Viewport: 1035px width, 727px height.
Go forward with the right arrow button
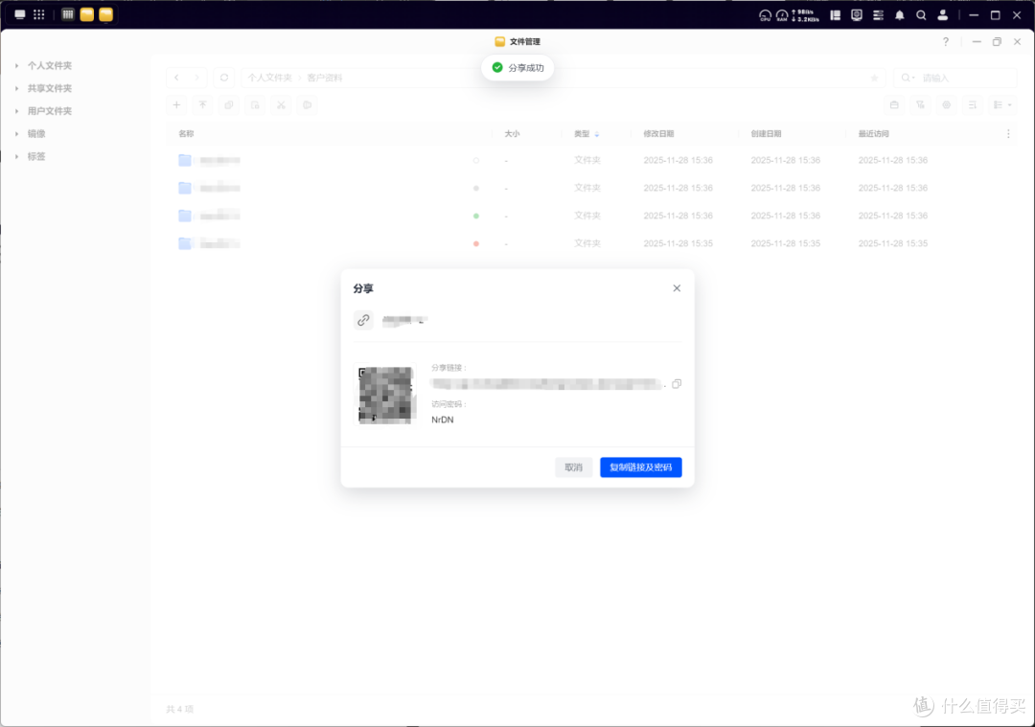[196, 78]
